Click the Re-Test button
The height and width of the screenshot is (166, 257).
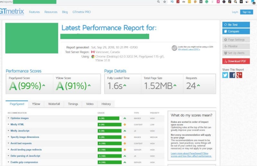click(x=236, y=25)
